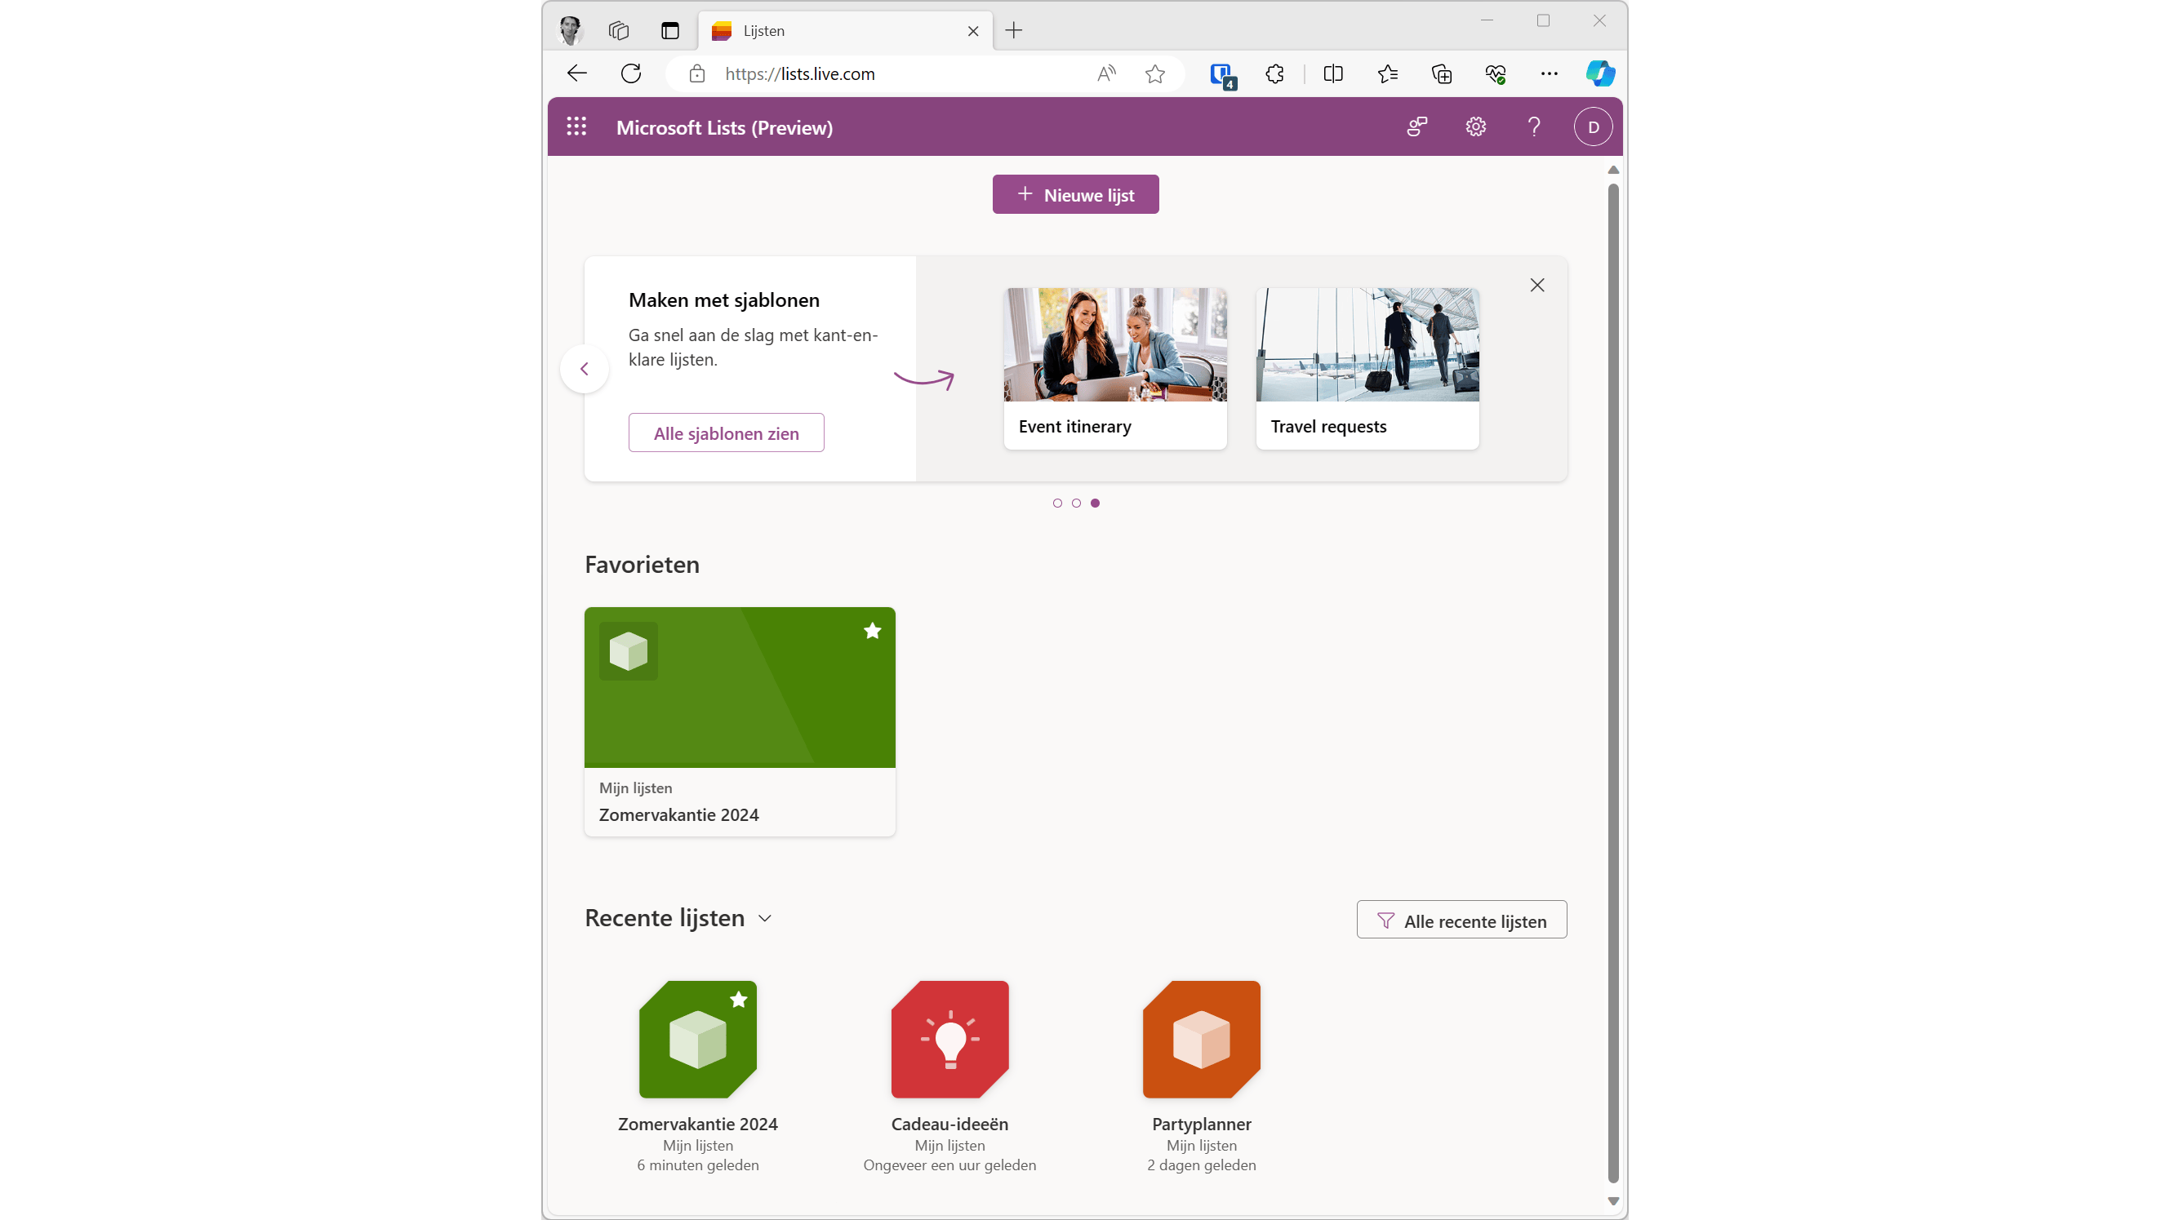Image resolution: width=2170 pixels, height=1220 pixels.
Task: Open the Alle recente lijsten filter
Action: click(x=1461, y=921)
